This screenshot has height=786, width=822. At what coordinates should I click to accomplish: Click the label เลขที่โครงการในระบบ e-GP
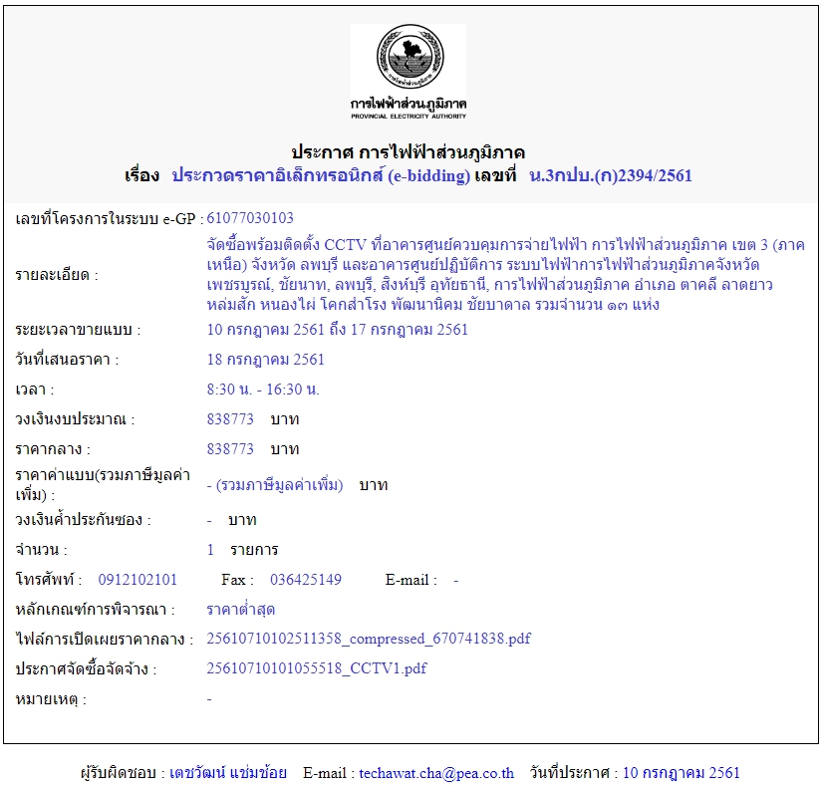tap(109, 218)
